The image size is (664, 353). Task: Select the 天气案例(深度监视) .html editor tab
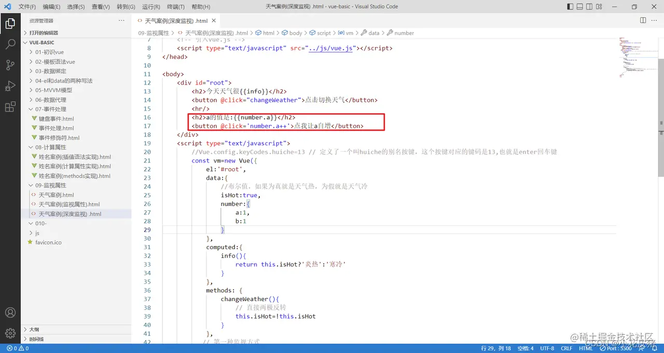[176, 21]
